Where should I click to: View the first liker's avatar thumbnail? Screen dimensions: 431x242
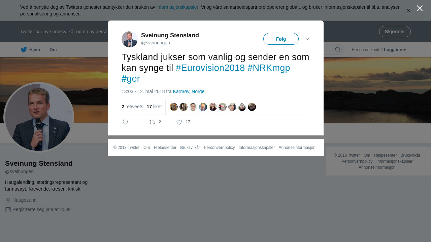point(174,107)
